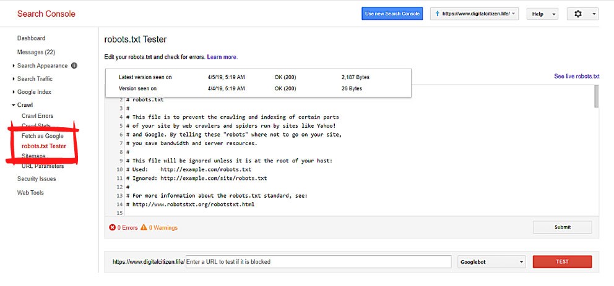This screenshot has height=286, width=614.
Task: Click the line with http://example.com/robots.txt
Action: (189, 170)
